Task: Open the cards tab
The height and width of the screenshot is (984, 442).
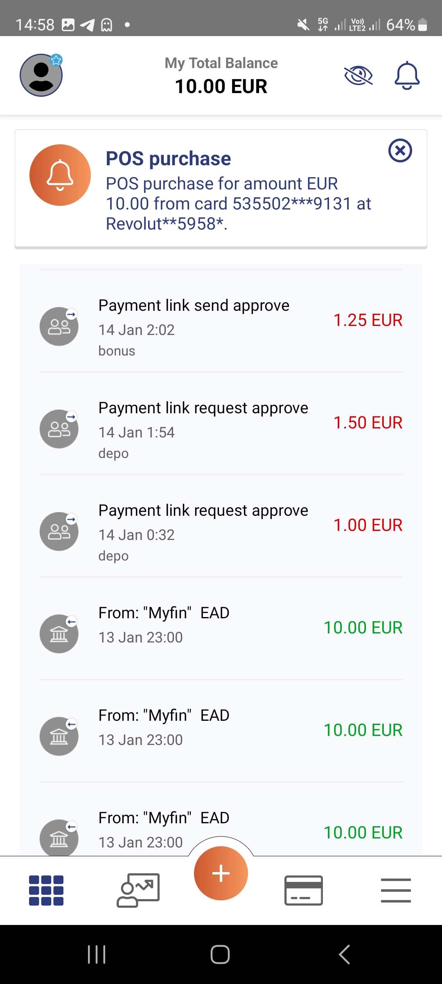Action: coord(304,890)
